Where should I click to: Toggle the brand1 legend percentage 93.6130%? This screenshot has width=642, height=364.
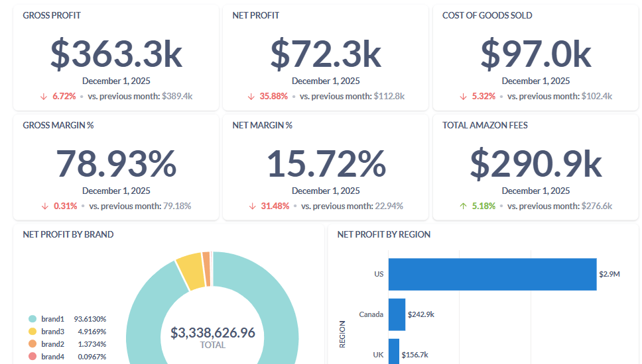click(90, 319)
